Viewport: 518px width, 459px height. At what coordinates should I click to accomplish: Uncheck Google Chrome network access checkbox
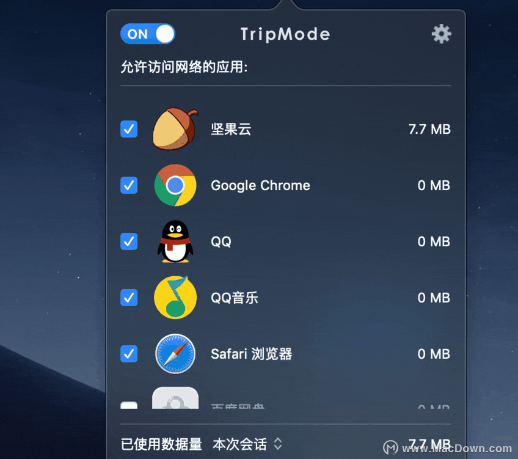129,185
